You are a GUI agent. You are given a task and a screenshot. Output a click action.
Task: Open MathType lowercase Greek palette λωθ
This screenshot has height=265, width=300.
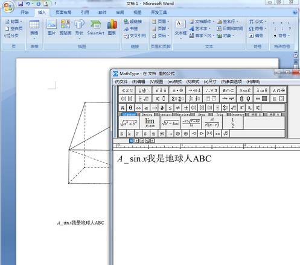point(262,90)
